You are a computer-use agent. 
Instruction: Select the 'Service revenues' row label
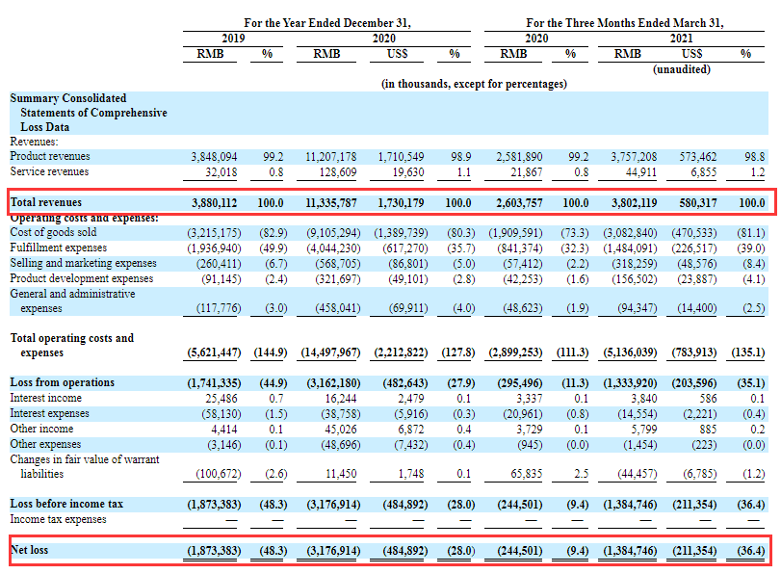(49, 171)
